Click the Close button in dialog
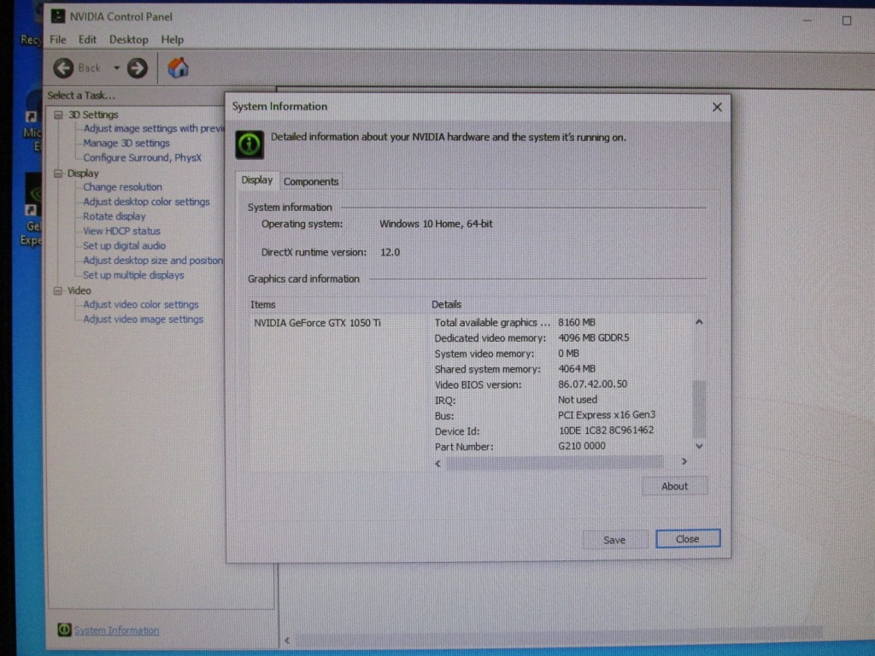This screenshot has height=656, width=875. pos(688,539)
